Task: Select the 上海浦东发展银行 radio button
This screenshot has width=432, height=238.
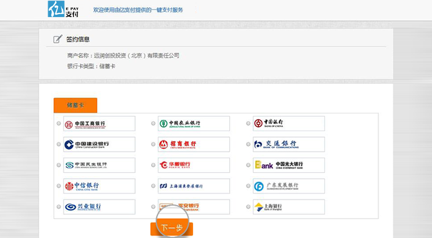Action: point(153,186)
